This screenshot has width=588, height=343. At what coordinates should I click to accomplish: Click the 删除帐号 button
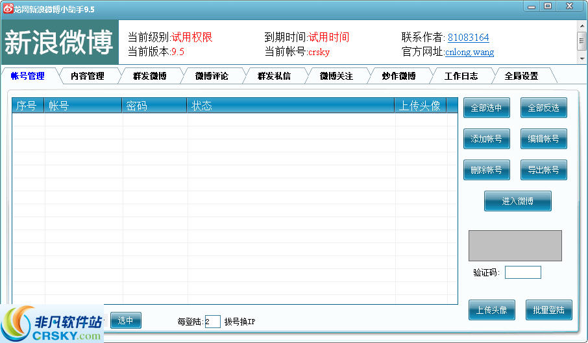pos(486,170)
